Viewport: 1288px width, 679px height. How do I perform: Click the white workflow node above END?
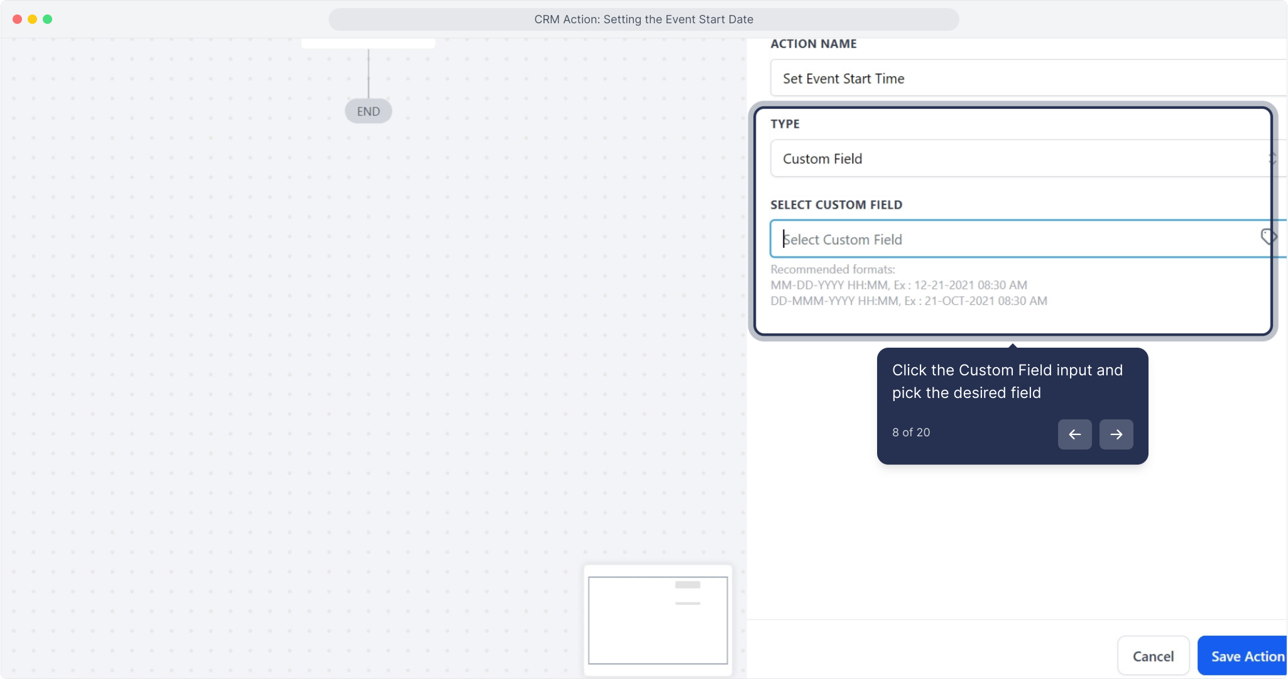(368, 43)
